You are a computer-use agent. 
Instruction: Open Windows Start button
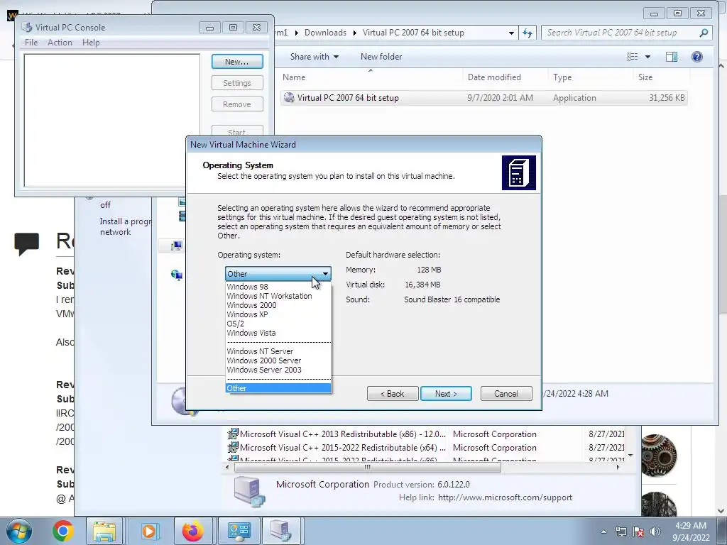coord(19,531)
